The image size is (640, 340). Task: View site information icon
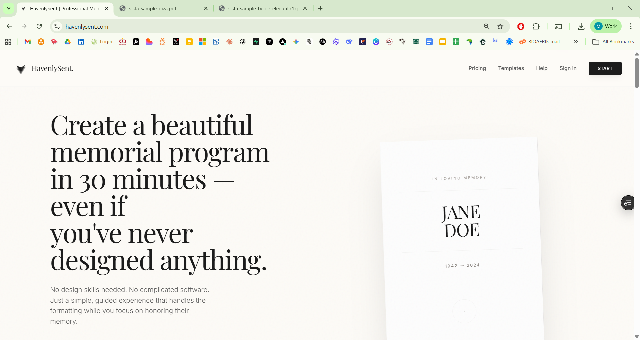(x=57, y=26)
